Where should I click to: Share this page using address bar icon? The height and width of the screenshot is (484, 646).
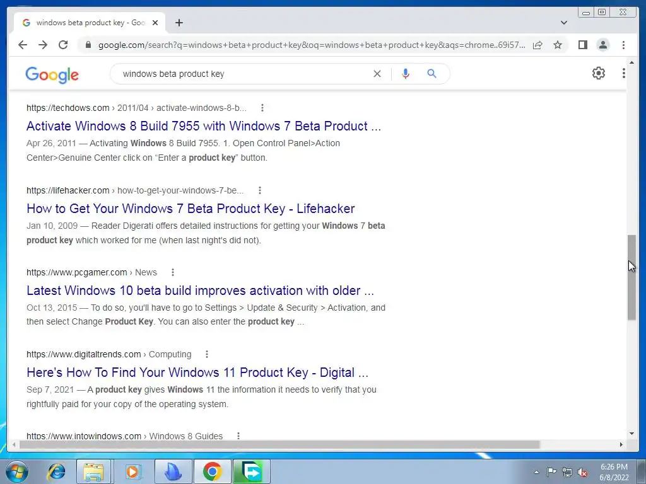pyautogui.click(x=537, y=45)
